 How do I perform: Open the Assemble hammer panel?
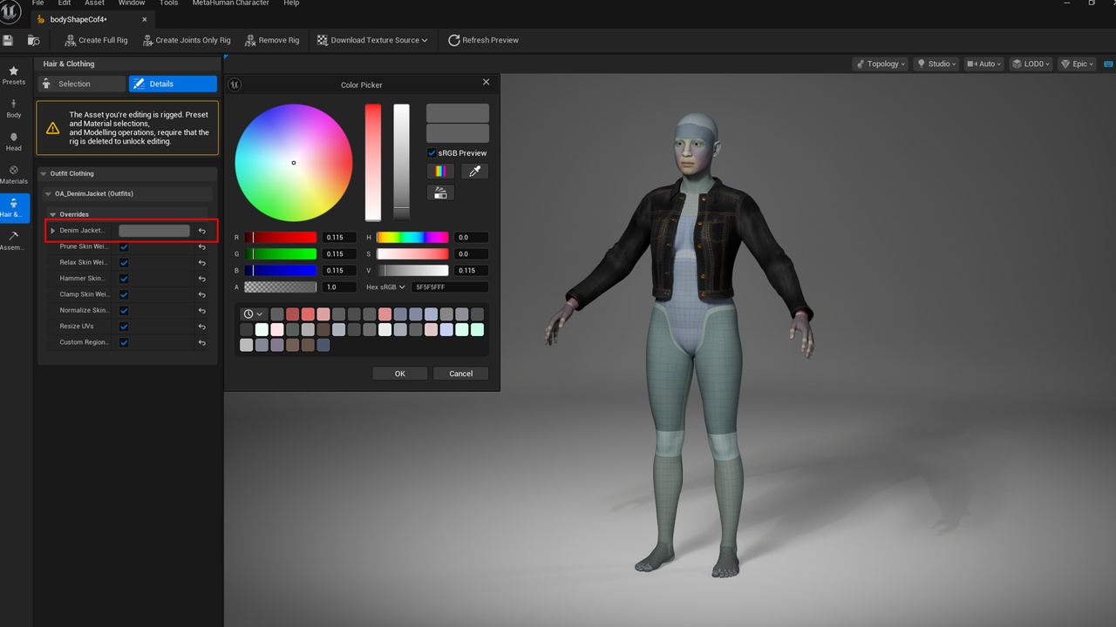coord(14,241)
